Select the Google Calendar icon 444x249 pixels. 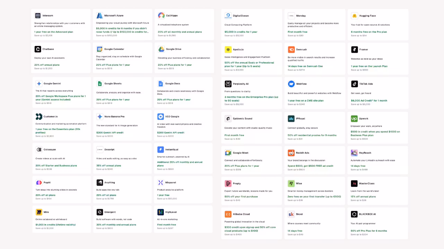coord(100,49)
